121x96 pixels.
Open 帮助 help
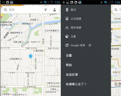(86, 65)
